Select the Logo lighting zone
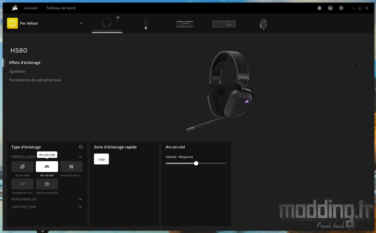 (x=102, y=159)
